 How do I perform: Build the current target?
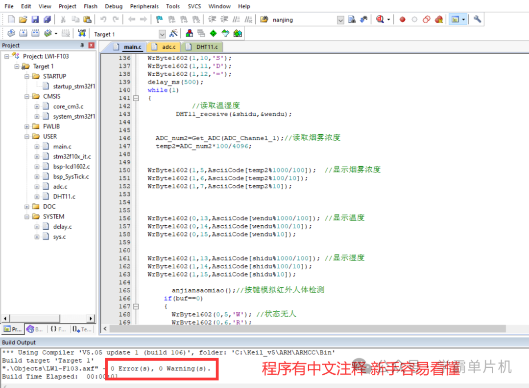coord(23,33)
